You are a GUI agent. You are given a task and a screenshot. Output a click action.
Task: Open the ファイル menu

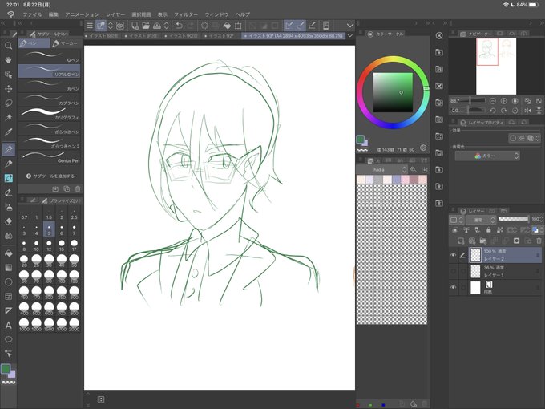point(32,14)
